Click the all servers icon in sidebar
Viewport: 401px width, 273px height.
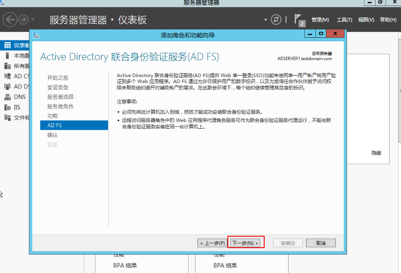pyautogui.click(x=7, y=66)
